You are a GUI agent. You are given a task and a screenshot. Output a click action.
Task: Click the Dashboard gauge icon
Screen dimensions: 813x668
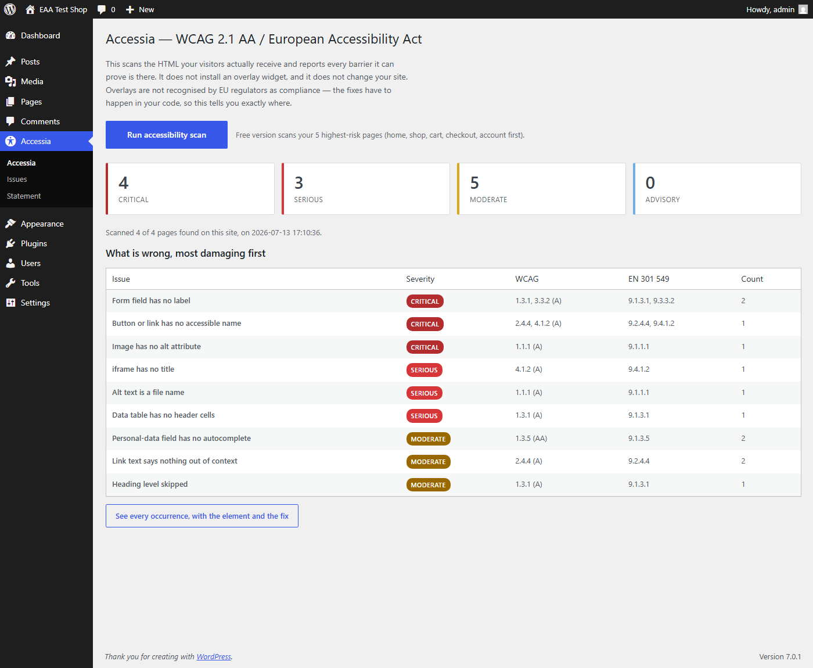[x=10, y=35]
